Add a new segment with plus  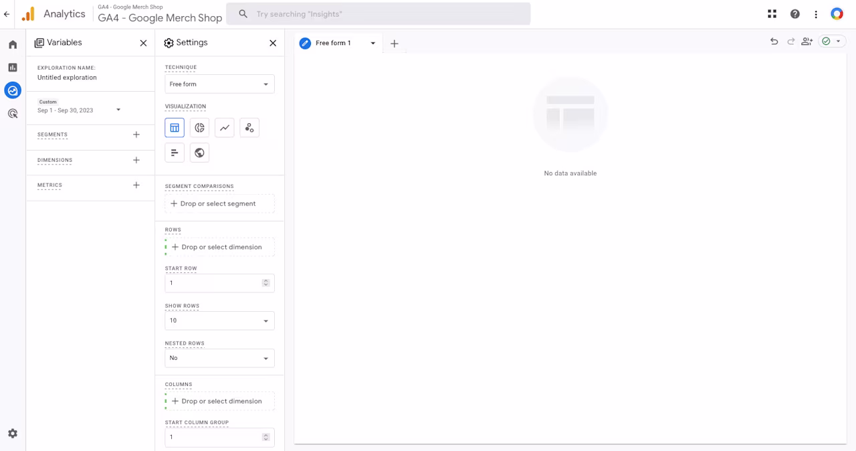pos(136,134)
